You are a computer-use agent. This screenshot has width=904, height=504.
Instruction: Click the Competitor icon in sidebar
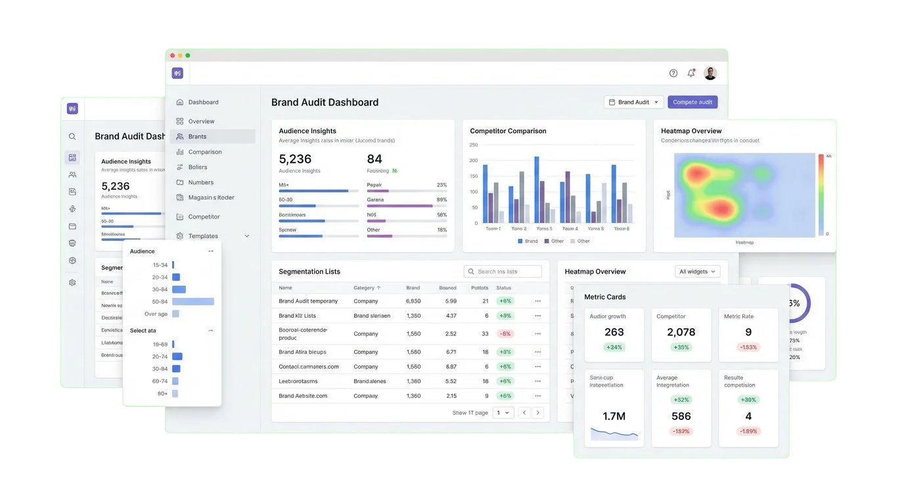coord(180,217)
